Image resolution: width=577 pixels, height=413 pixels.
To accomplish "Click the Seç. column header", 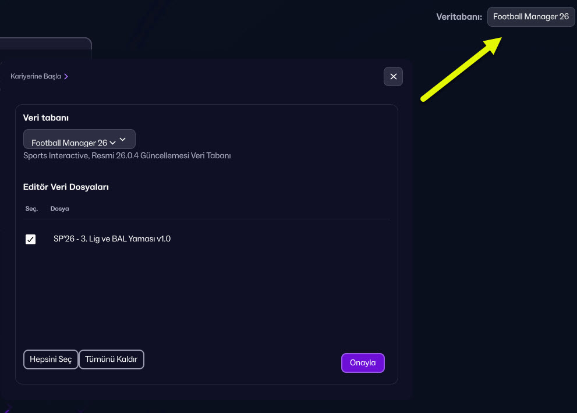I will pyautogui.click(x=31, y=209).
